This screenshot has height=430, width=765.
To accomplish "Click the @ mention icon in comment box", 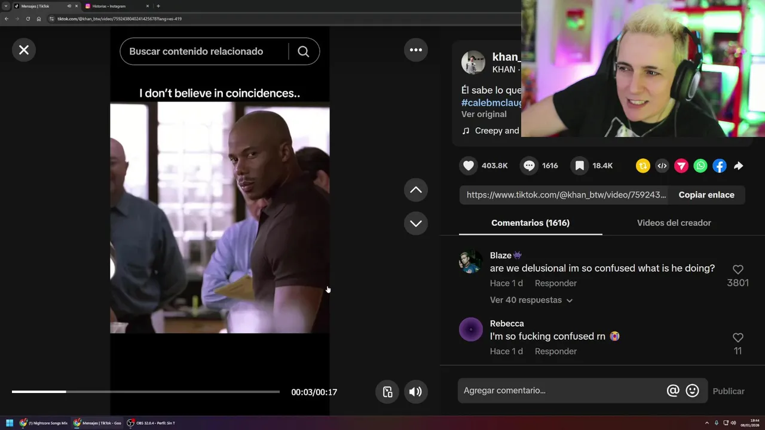I will pyautogui.click(x=673, y=391).
